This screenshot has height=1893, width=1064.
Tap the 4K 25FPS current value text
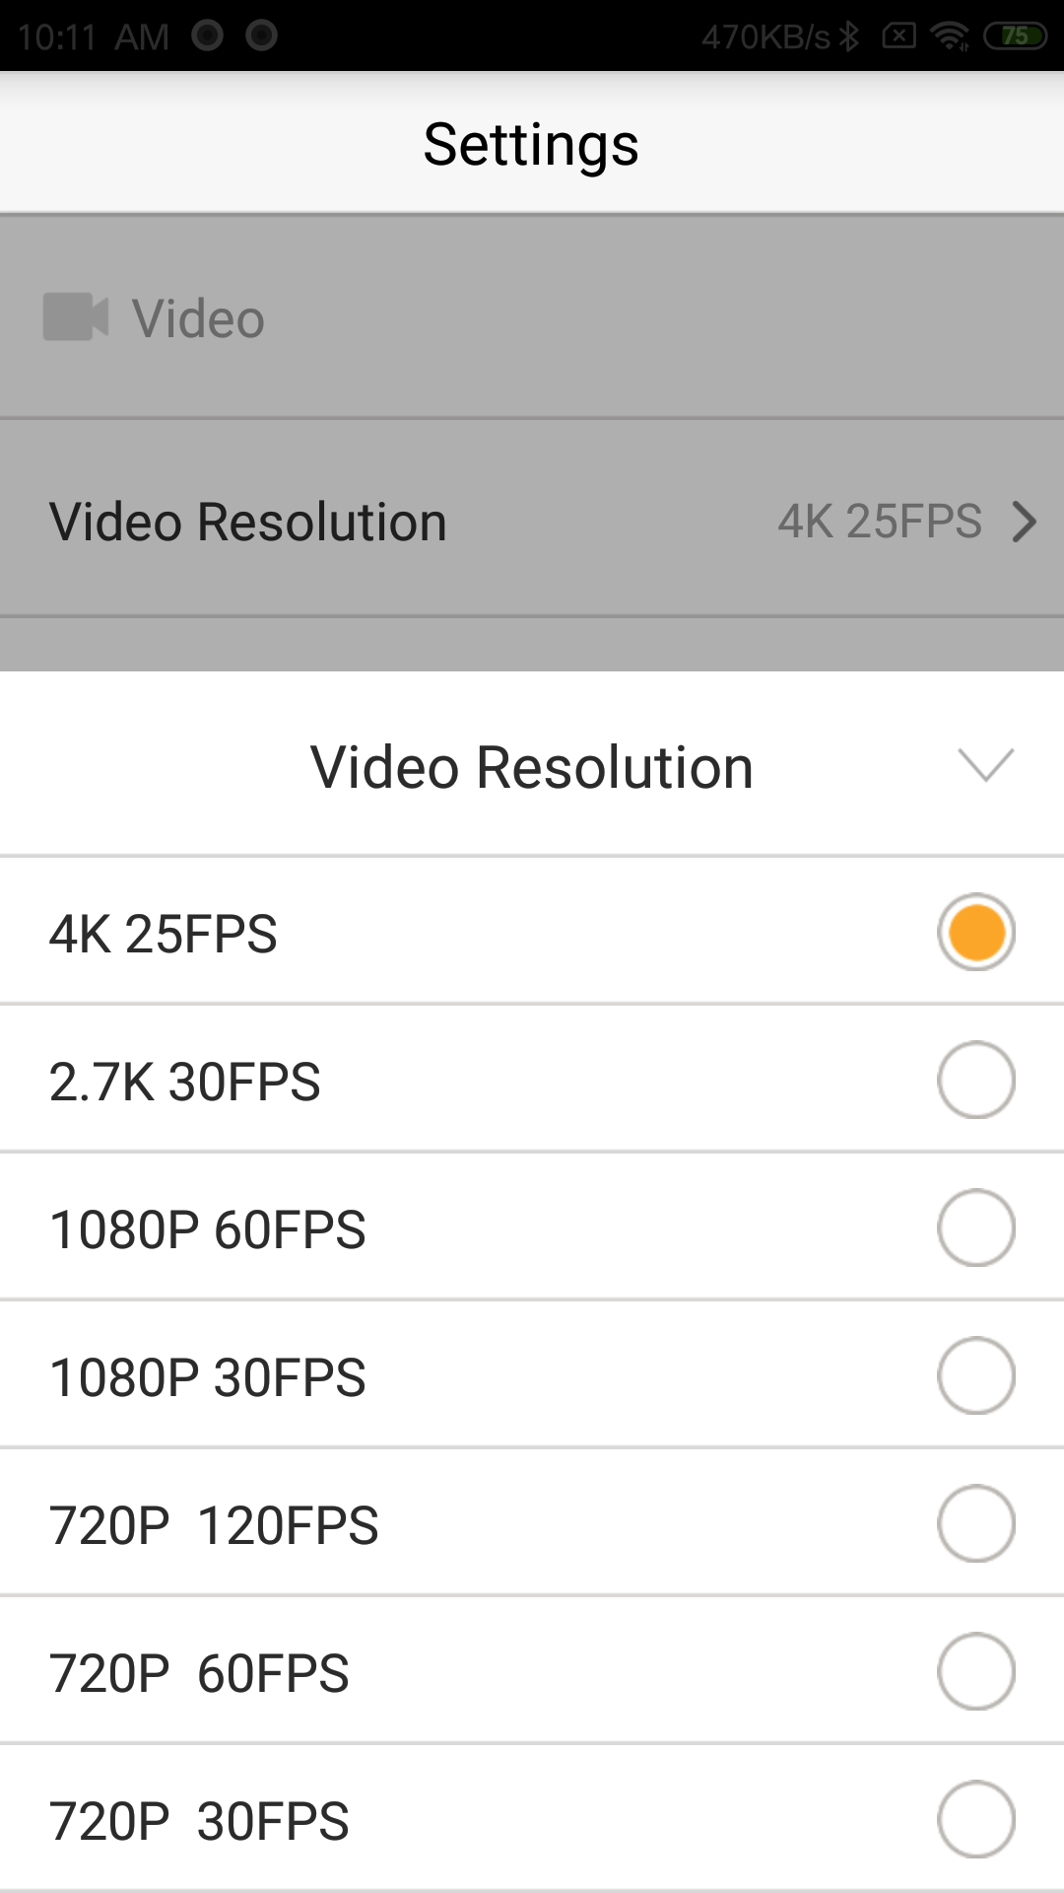pos(879,522)
